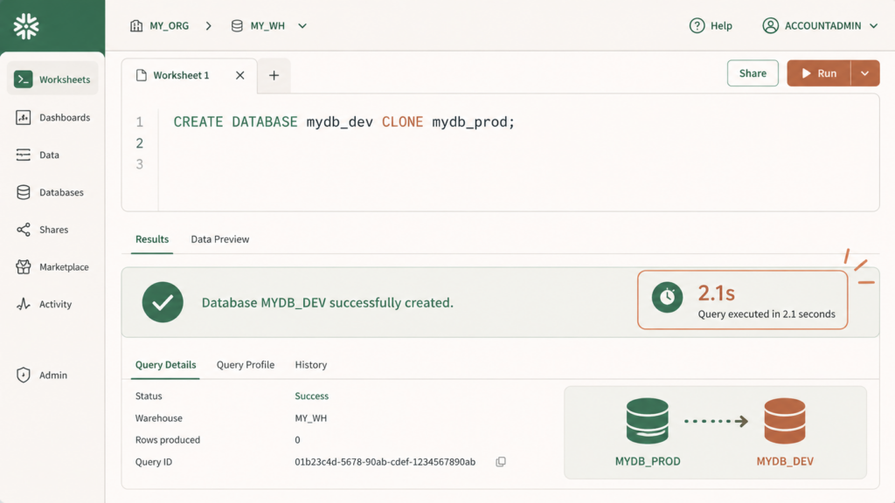Screen dimensions: 895x503
Task: Click the 'Success' status value
Action: [312, 396]
